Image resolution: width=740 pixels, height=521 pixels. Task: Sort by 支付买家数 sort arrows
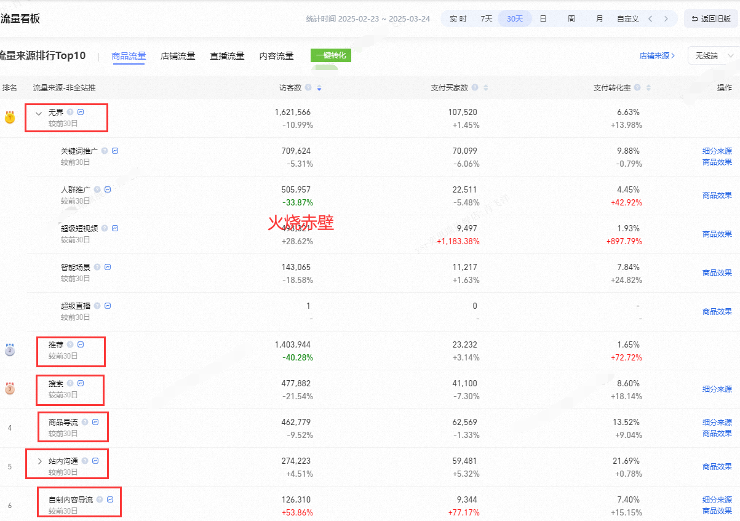click(x=485, y=88)
